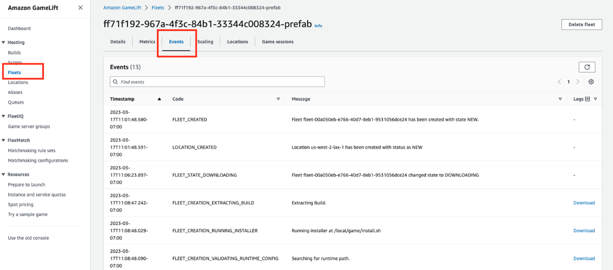Open the Game sessions tab
Screen dimensions: 613x270
(277, 42)
